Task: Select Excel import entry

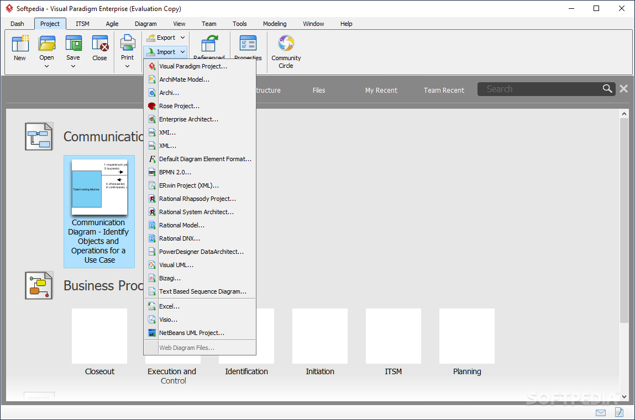Action: pyautogui.click(x=200, y=306)
